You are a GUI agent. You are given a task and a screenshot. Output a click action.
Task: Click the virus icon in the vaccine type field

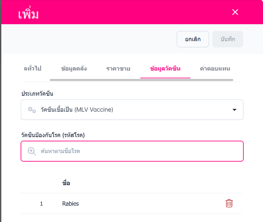(32, 110)
